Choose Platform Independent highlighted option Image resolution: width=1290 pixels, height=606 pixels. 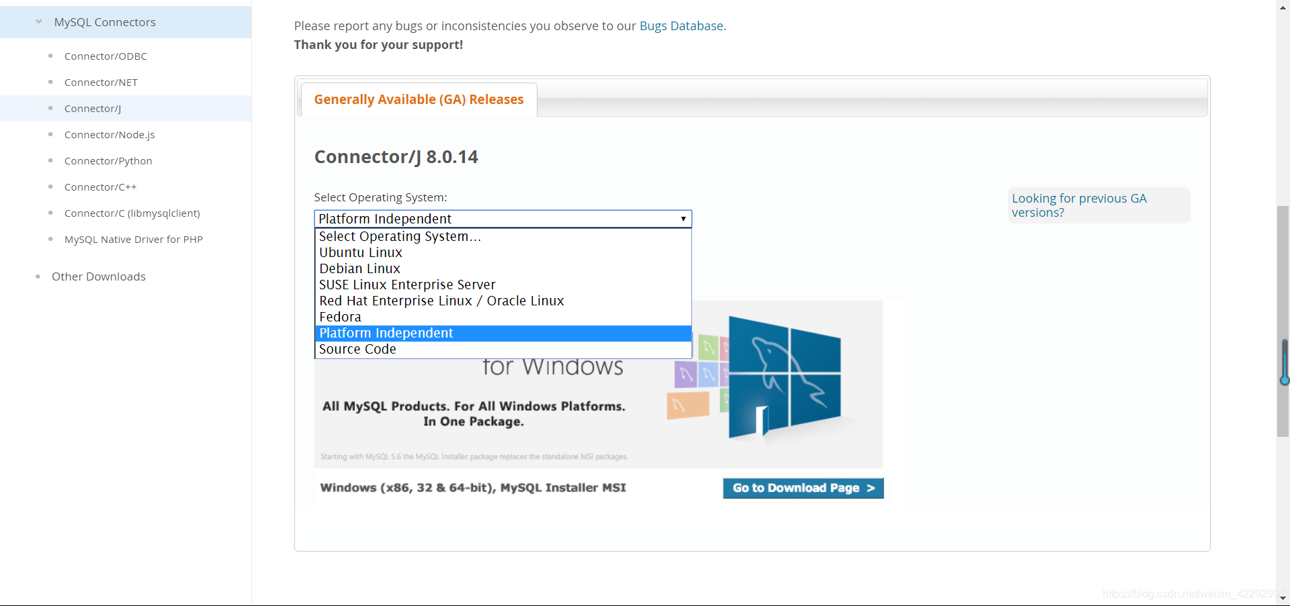click(x=503, y=333)
